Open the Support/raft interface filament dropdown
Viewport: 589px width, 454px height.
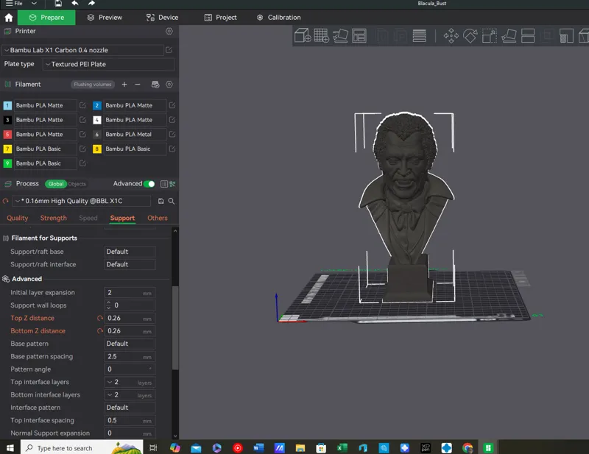click(x=130, y=264)
